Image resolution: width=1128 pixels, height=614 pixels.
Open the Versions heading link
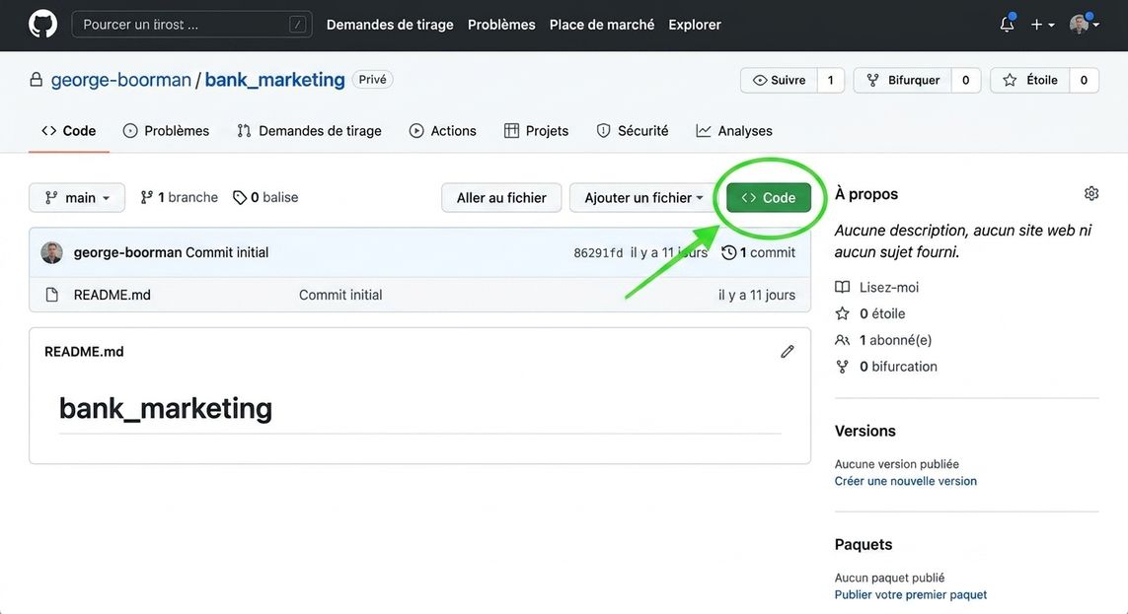pos(865,431)
